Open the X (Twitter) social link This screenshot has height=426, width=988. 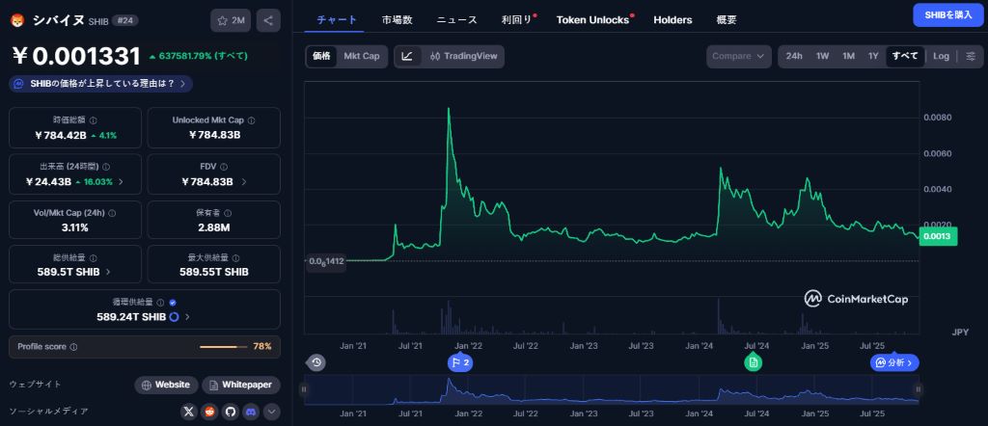[189, 412]
